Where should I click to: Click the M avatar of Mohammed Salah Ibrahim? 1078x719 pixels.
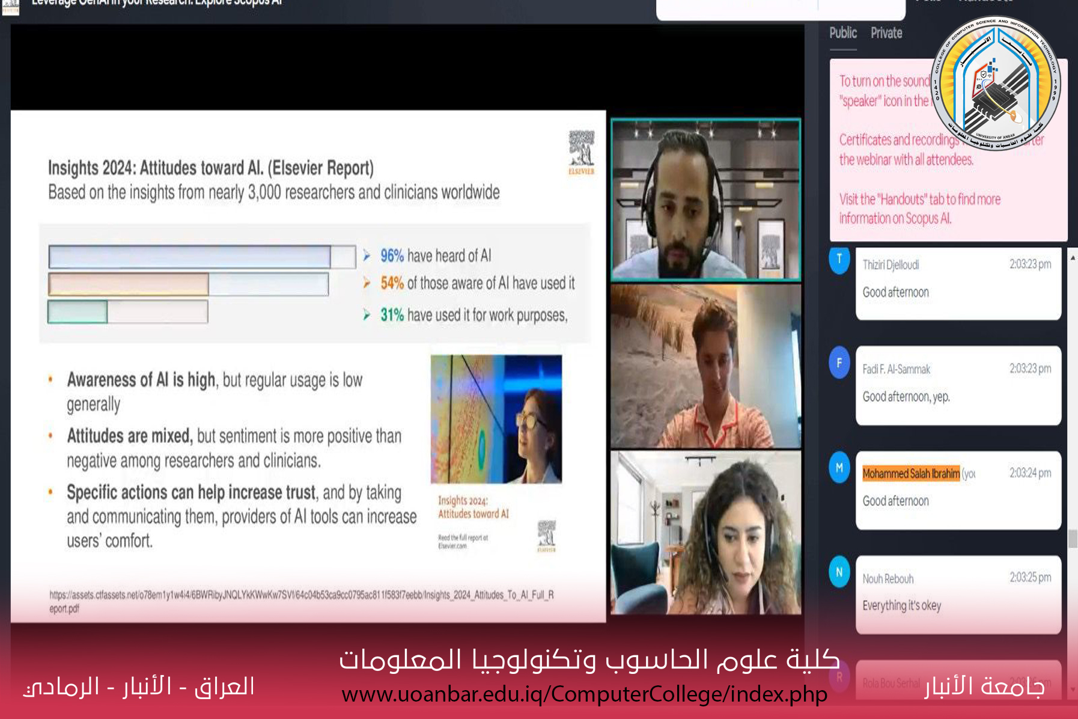(839, 468)
